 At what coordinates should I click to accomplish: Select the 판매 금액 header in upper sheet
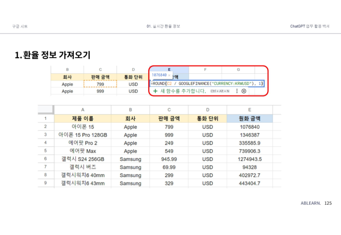tap(100, 77)
